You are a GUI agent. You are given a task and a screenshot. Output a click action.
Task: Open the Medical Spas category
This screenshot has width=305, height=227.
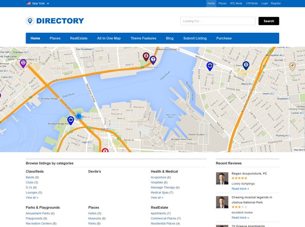[159, 192]
